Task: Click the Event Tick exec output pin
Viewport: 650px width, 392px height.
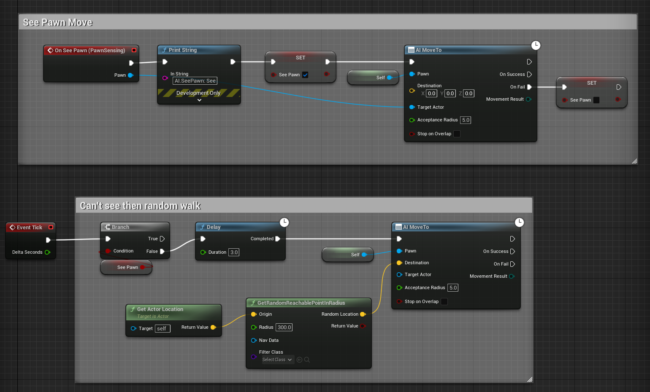Action: pyautogui.click(x=48, y=240)
